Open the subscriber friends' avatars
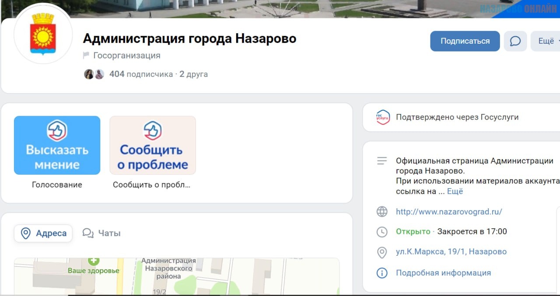Viewport: 560px width, 296px height. click(94, 74)
